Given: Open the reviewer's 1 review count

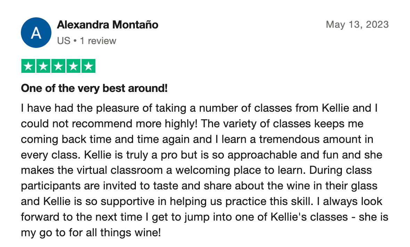Looking at the screenshot, I should point(98,41).
